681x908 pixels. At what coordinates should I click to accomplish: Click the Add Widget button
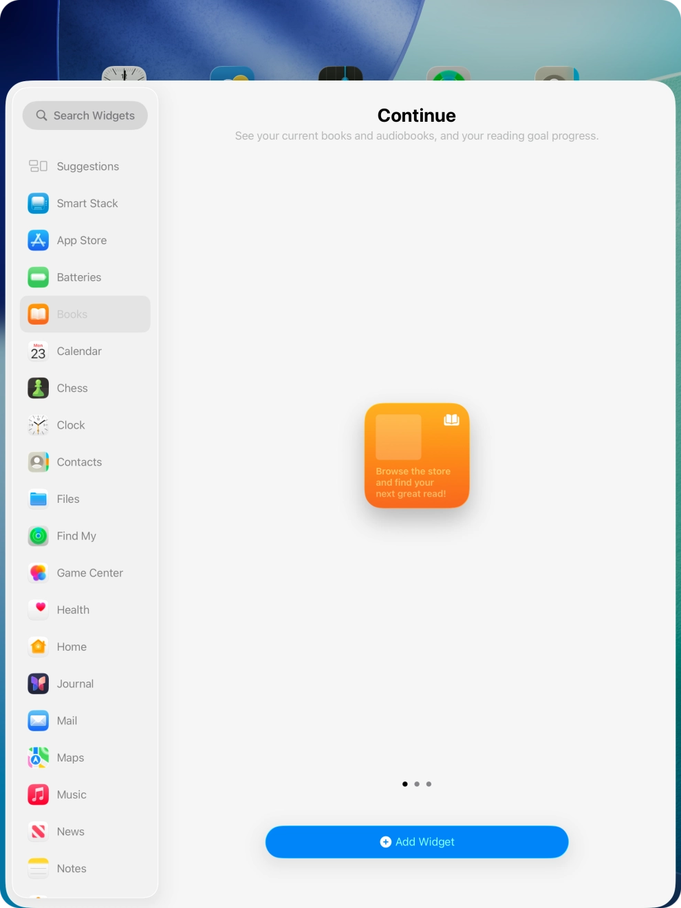[417, 842]
